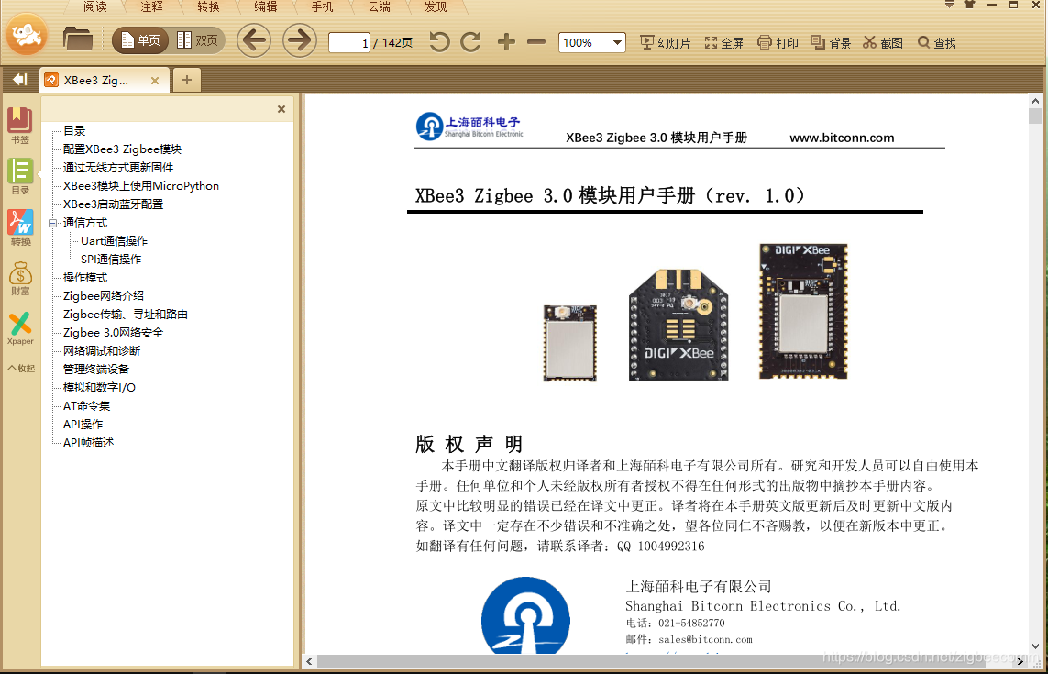This screenshot has width=1048, height=674.
Task: Open the 手机 menu tab
Action: 323,7
